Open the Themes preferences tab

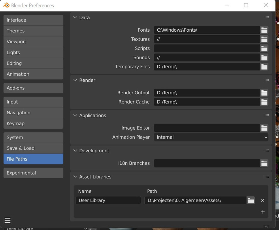coord(33,31)
